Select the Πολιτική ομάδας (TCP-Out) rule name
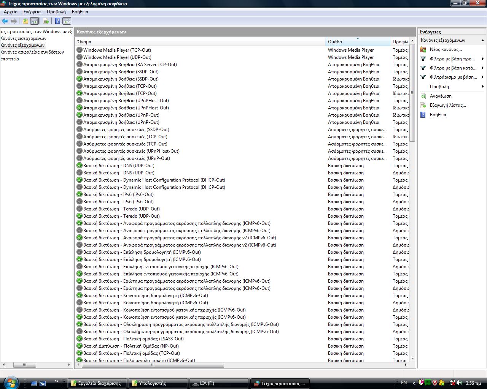This screenshot has height=389, width=487. coord(132,353)
